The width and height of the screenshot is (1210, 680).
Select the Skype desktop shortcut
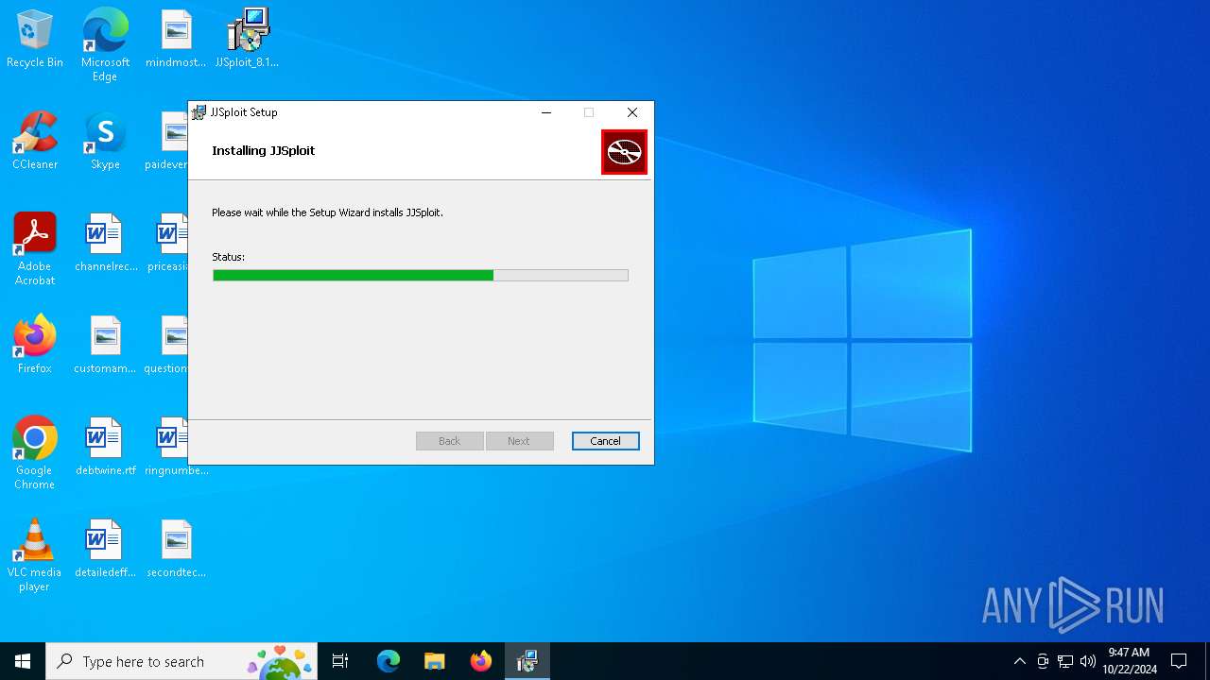105,141
